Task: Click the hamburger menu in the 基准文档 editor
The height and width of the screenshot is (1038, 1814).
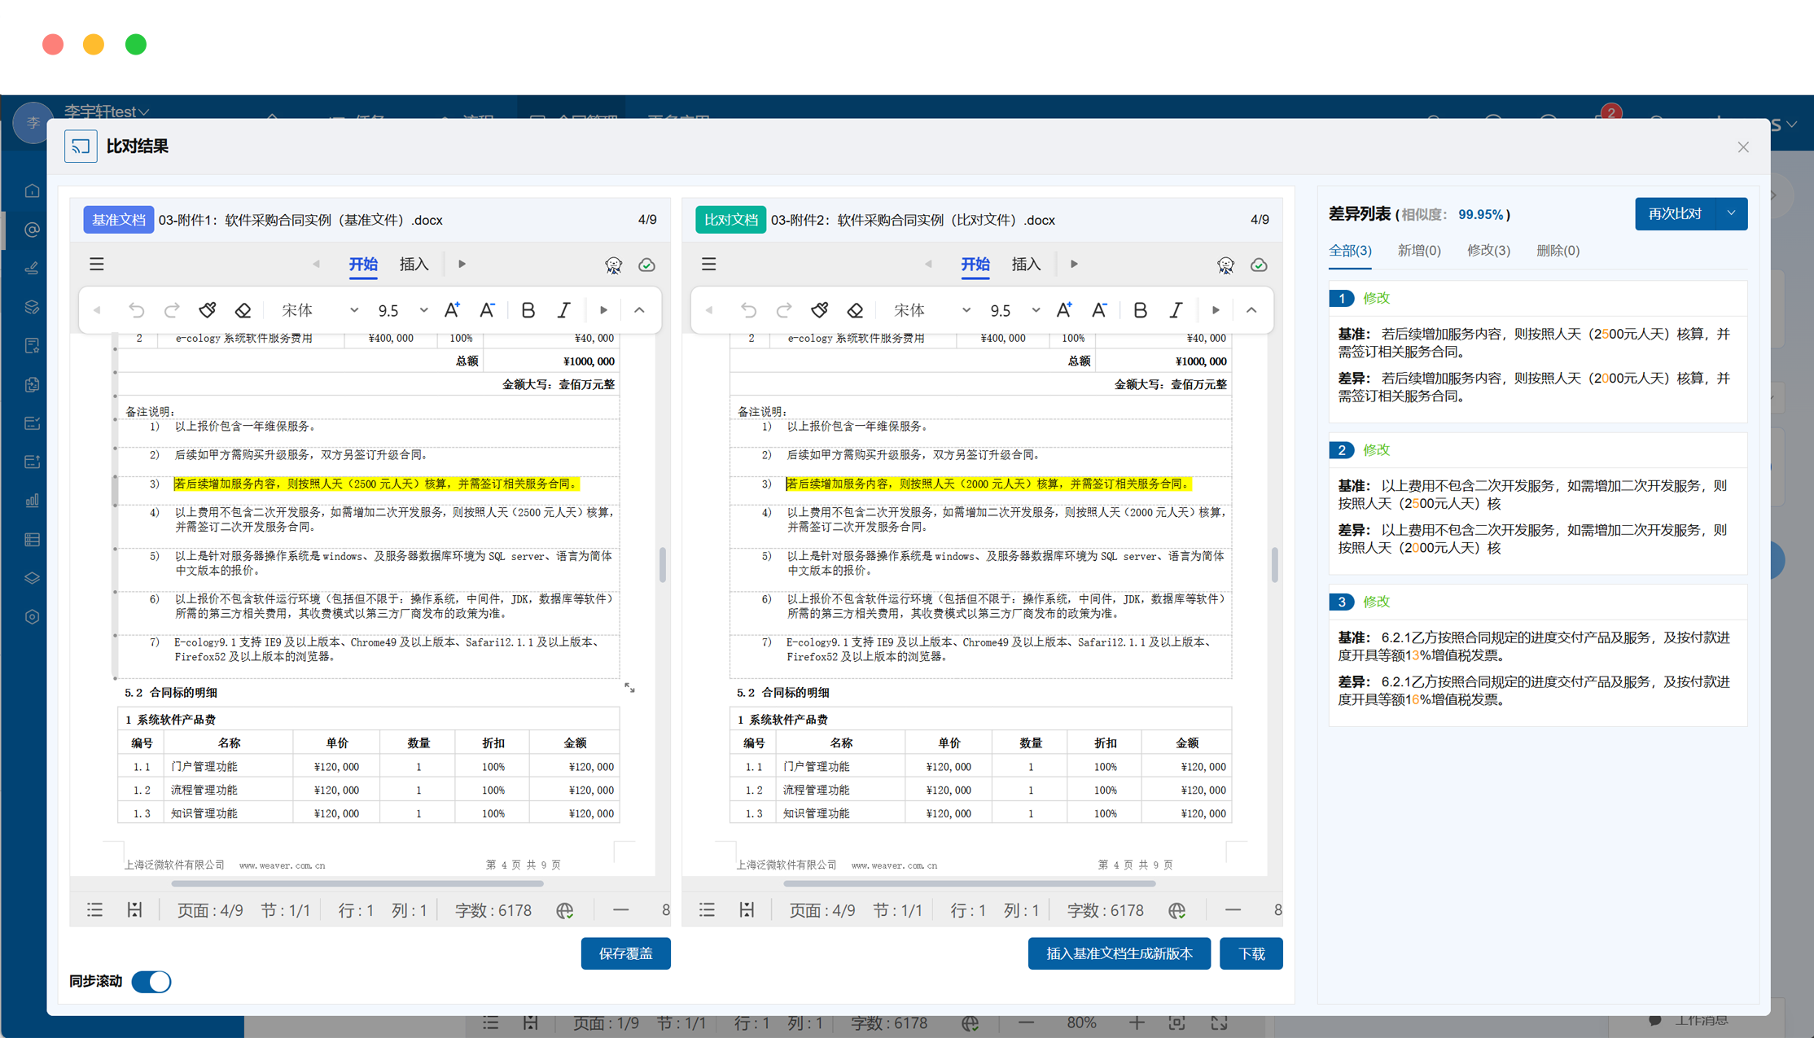Action: [97, 265]
